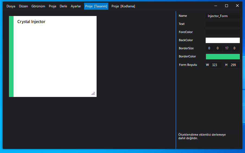Click the fourth BorderSize value field
The width and height of the screenshot is (245, 153).
pyautogui.click(x=235, y=48)
